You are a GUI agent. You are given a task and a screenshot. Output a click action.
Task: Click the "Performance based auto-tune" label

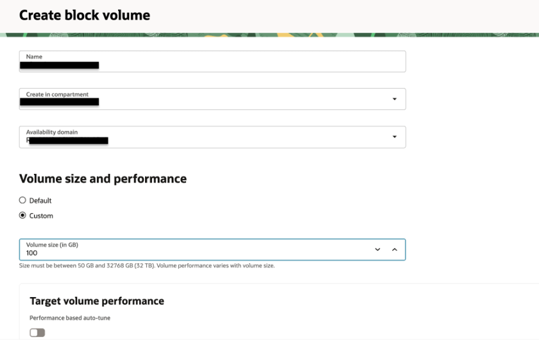click(70, 318)
